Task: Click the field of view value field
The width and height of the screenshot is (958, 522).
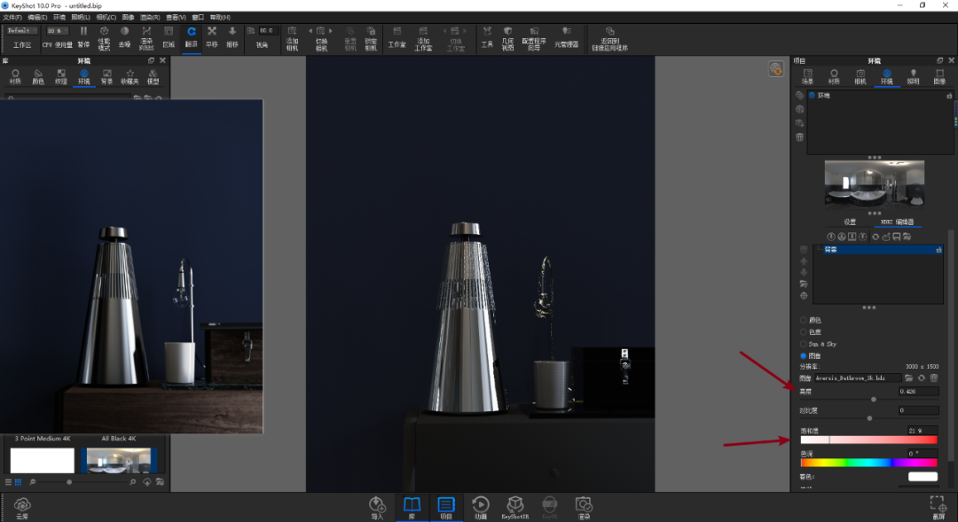Action: click(268, 30)
